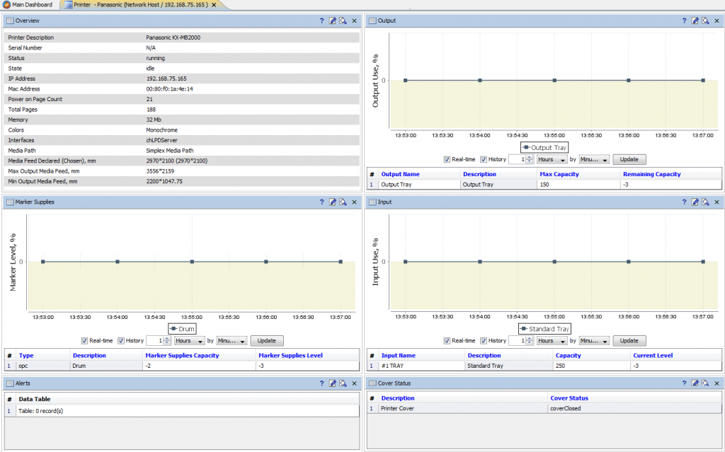Open the magnifier icon on the Marker Supplies panel
The height and width of the screenshot is (452, 725).
(341, 202)
